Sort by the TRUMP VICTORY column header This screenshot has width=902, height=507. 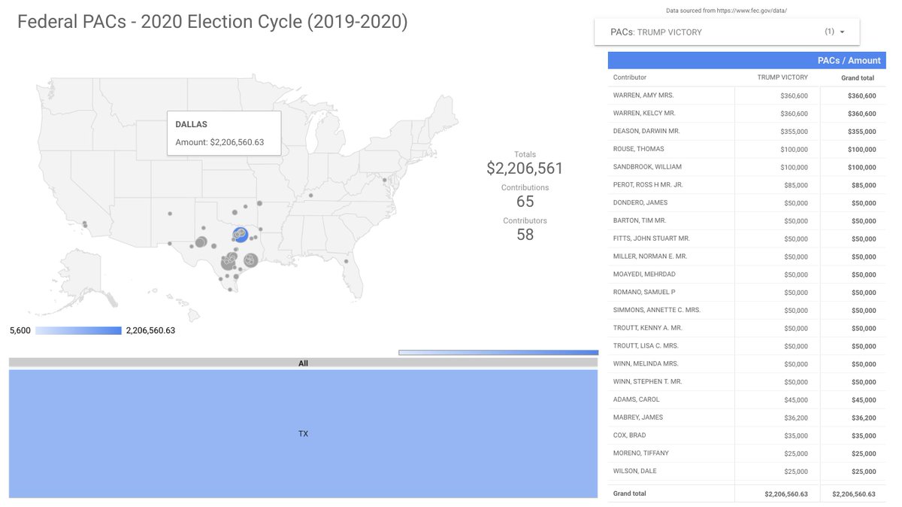click(782, 77)
